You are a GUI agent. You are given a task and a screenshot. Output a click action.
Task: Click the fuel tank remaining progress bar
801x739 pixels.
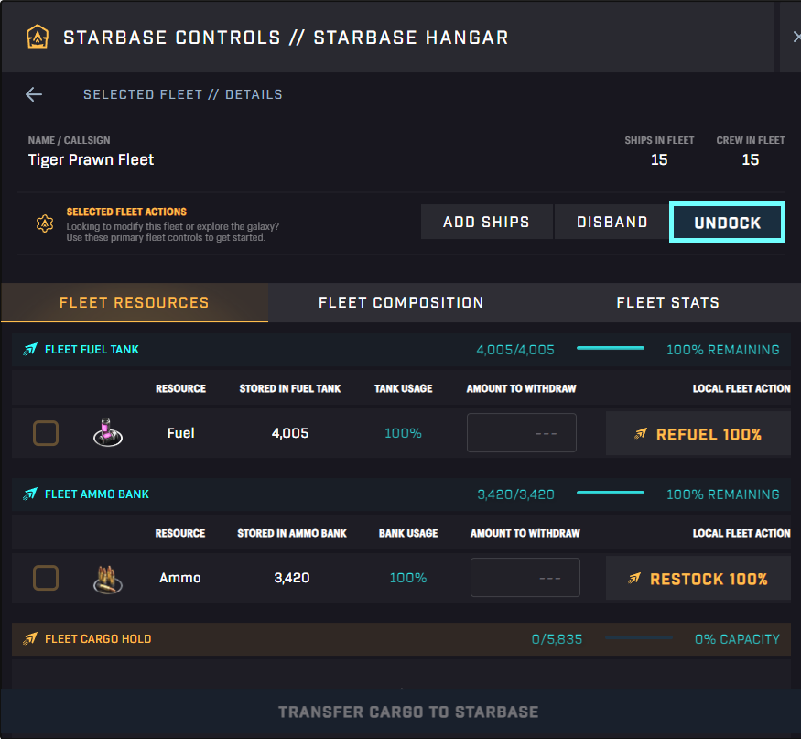pyautogui.click(x=611, y=349)
